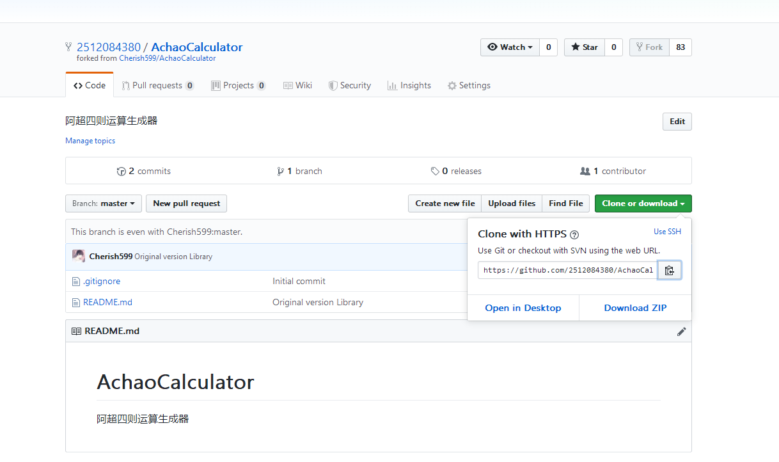Open the Wiki tab
This screenshot has height=462, width=779.
pyautogui.click(x=297, y=86)
